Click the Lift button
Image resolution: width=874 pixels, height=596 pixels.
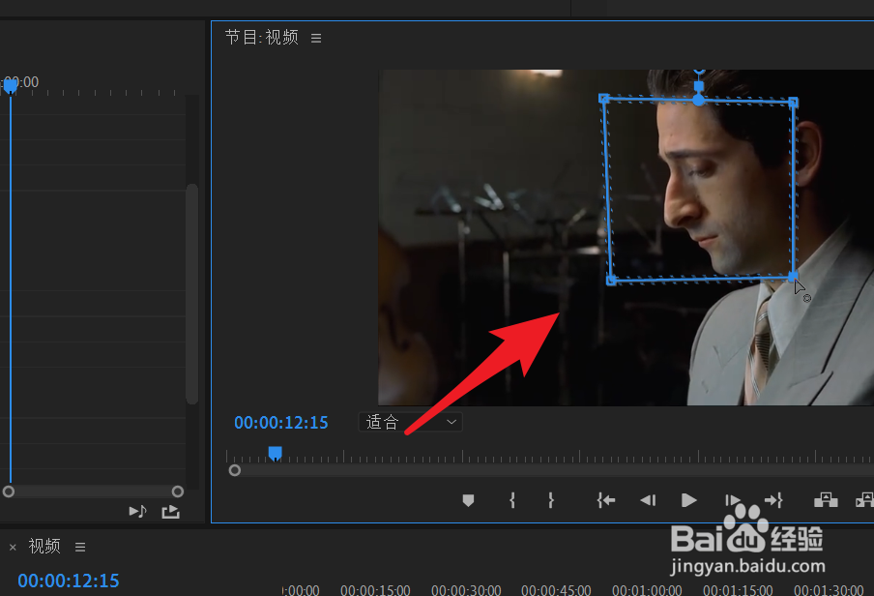[826, 500]
